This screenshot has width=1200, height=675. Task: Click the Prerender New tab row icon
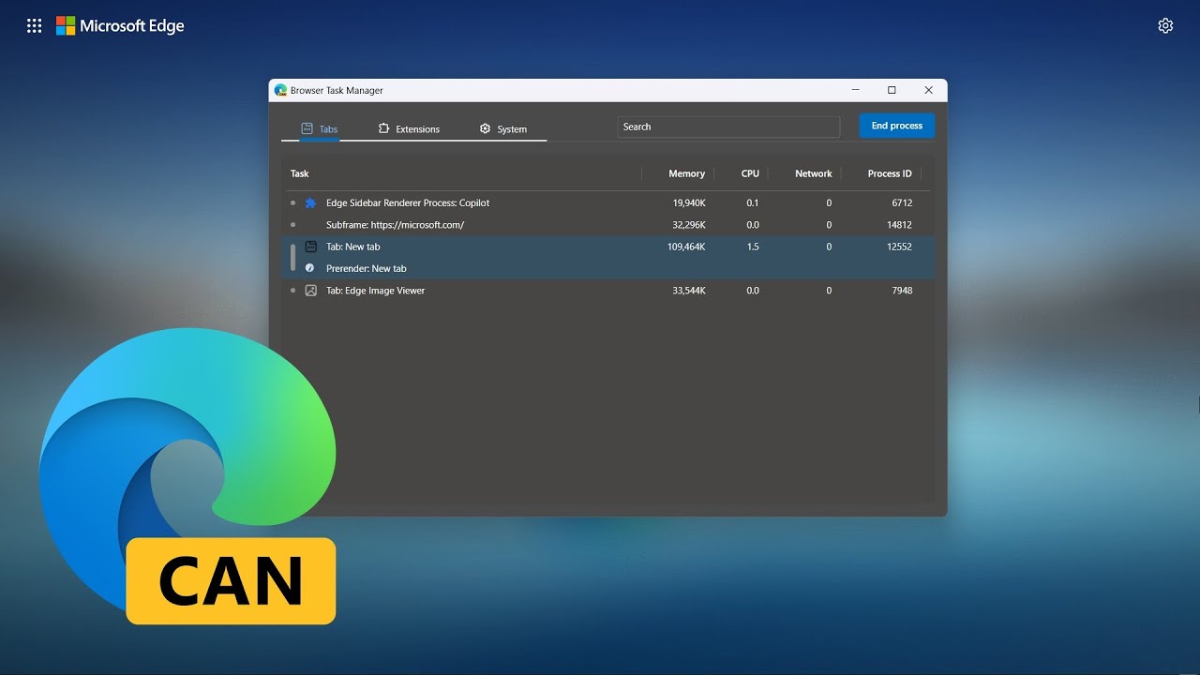pos(309,268)
